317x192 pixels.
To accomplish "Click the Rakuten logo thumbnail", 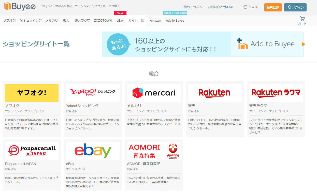I will pos(215,93).
